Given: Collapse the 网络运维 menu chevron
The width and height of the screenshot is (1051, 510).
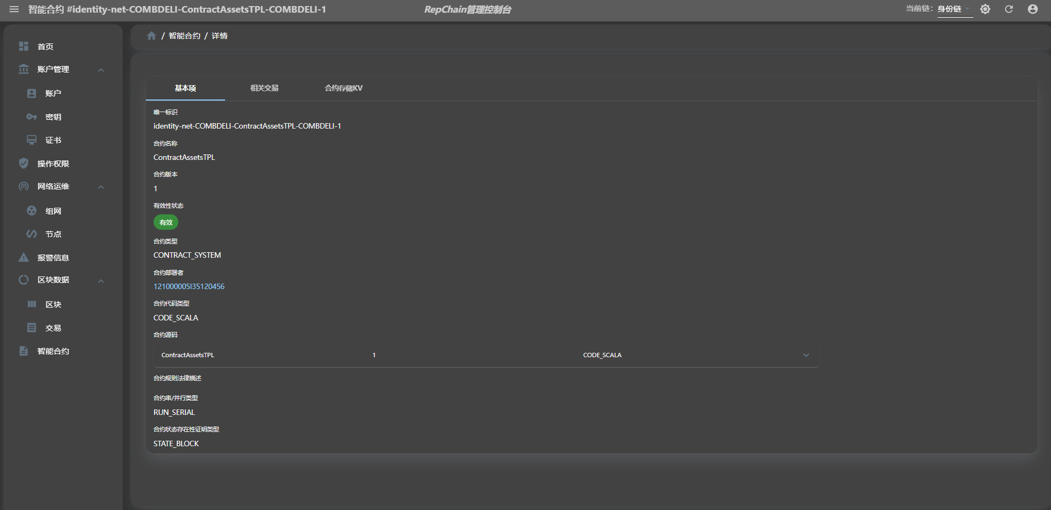Looking at the screenshot, I should click(101, 187).
